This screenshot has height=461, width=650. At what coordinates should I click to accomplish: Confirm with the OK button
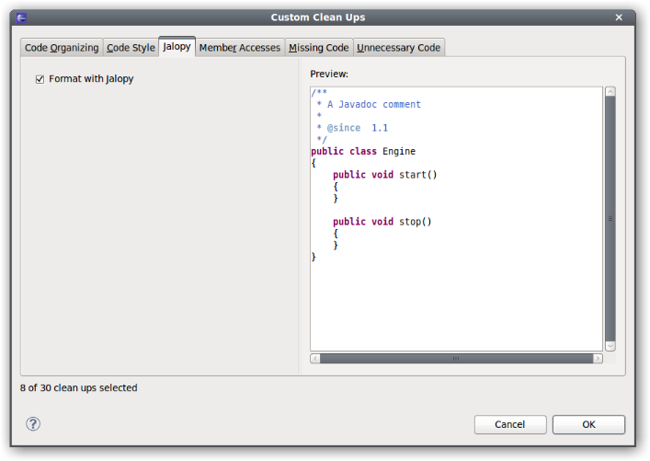[x=588, y=424]
